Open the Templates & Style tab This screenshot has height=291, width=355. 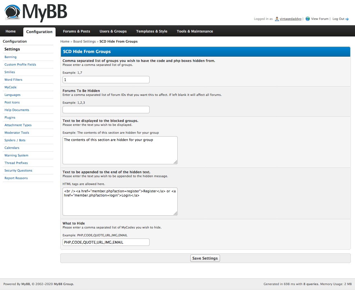152,31
